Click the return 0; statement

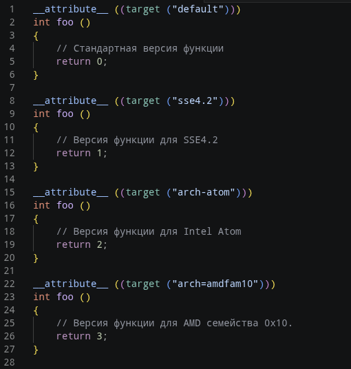pos(82,62)
